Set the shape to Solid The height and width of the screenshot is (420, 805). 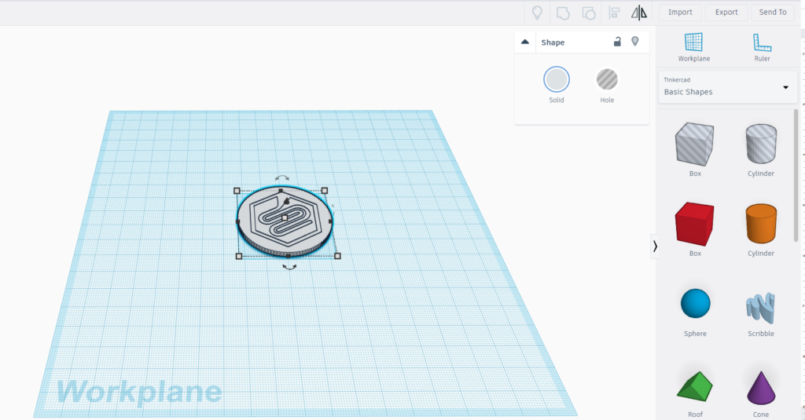[557, 79]
